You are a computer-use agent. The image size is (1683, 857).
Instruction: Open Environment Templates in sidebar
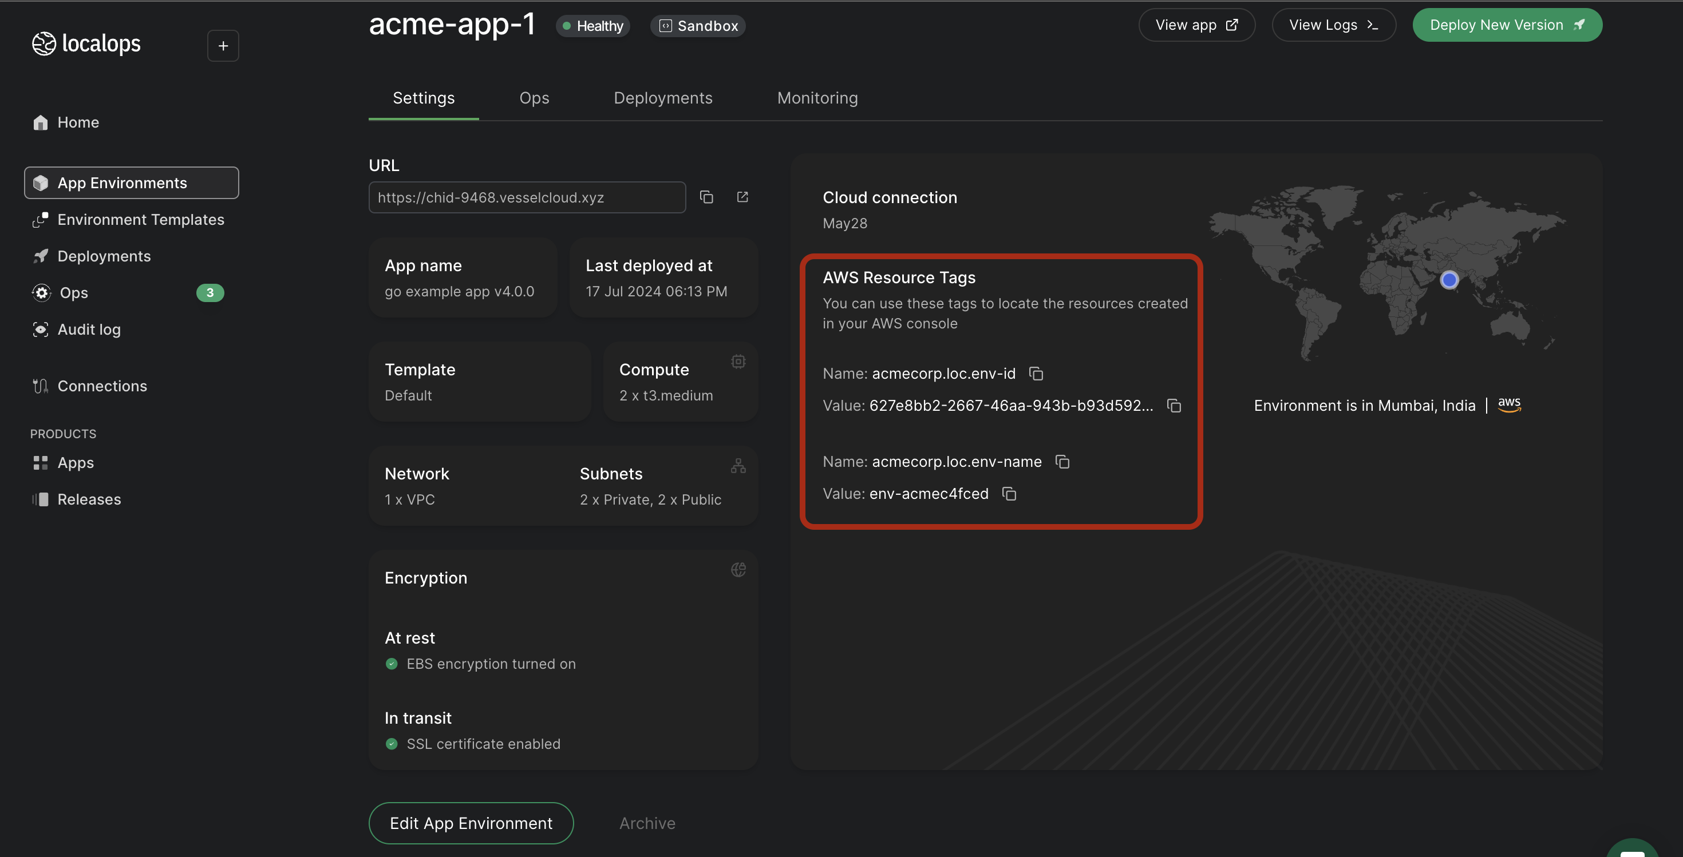140,219
